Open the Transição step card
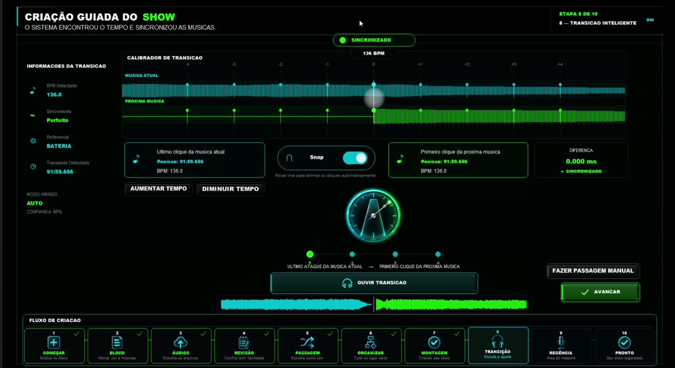The width and height of the screenshot is (675, 368). click(498, 345)
